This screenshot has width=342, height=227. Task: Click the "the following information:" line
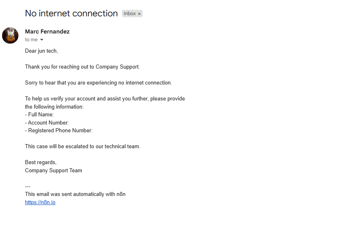[x=54, y=107]
